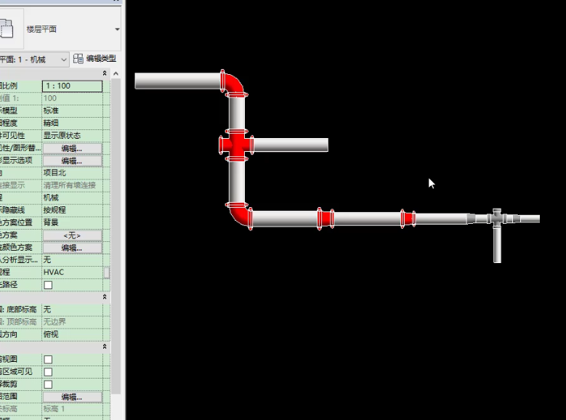The width and height of the screenshot is (566, 420).
Task: Collapse the section above the crop view checkboxes
Action: (x=105, y=347)
